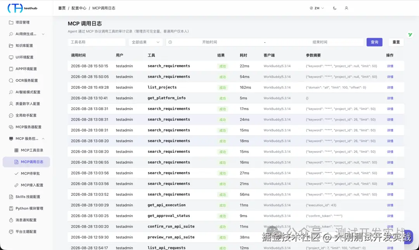
Task: View 详情 for list_projects row
Action: 390,87
